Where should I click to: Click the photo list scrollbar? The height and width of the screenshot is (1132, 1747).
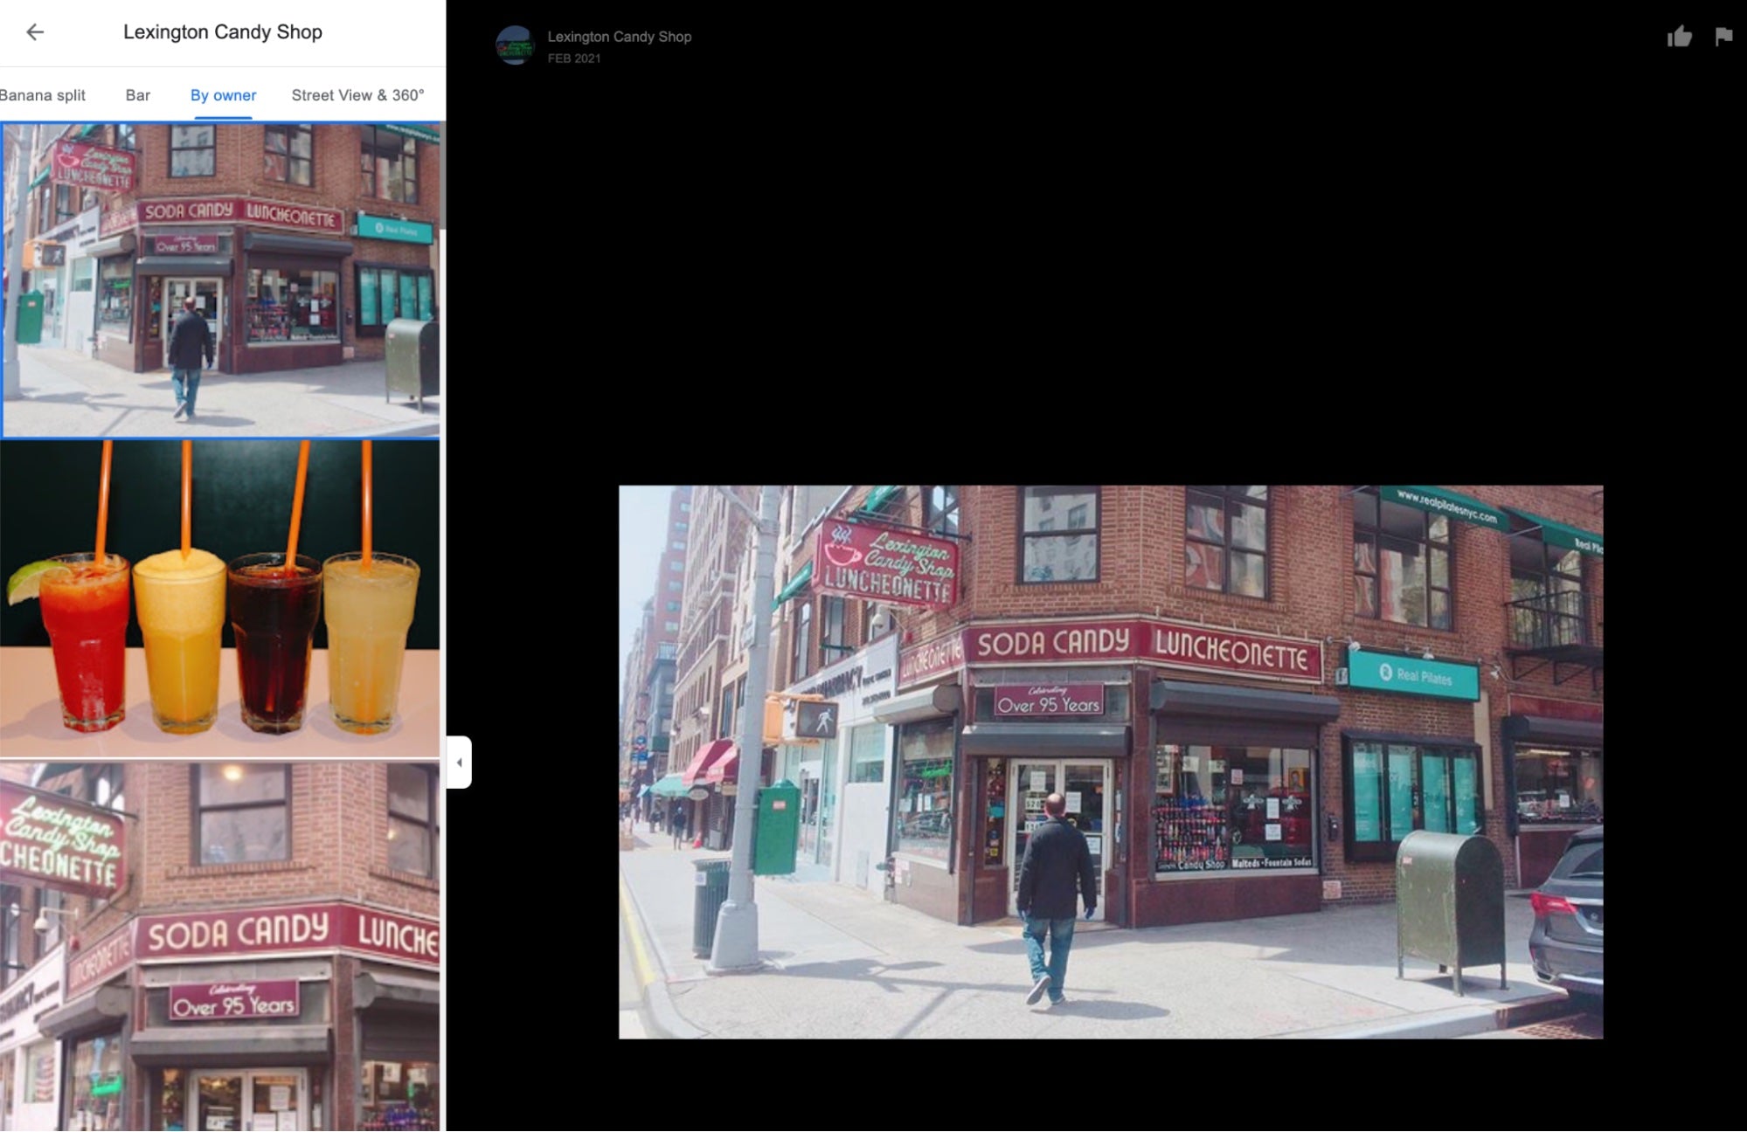[443, 175]
